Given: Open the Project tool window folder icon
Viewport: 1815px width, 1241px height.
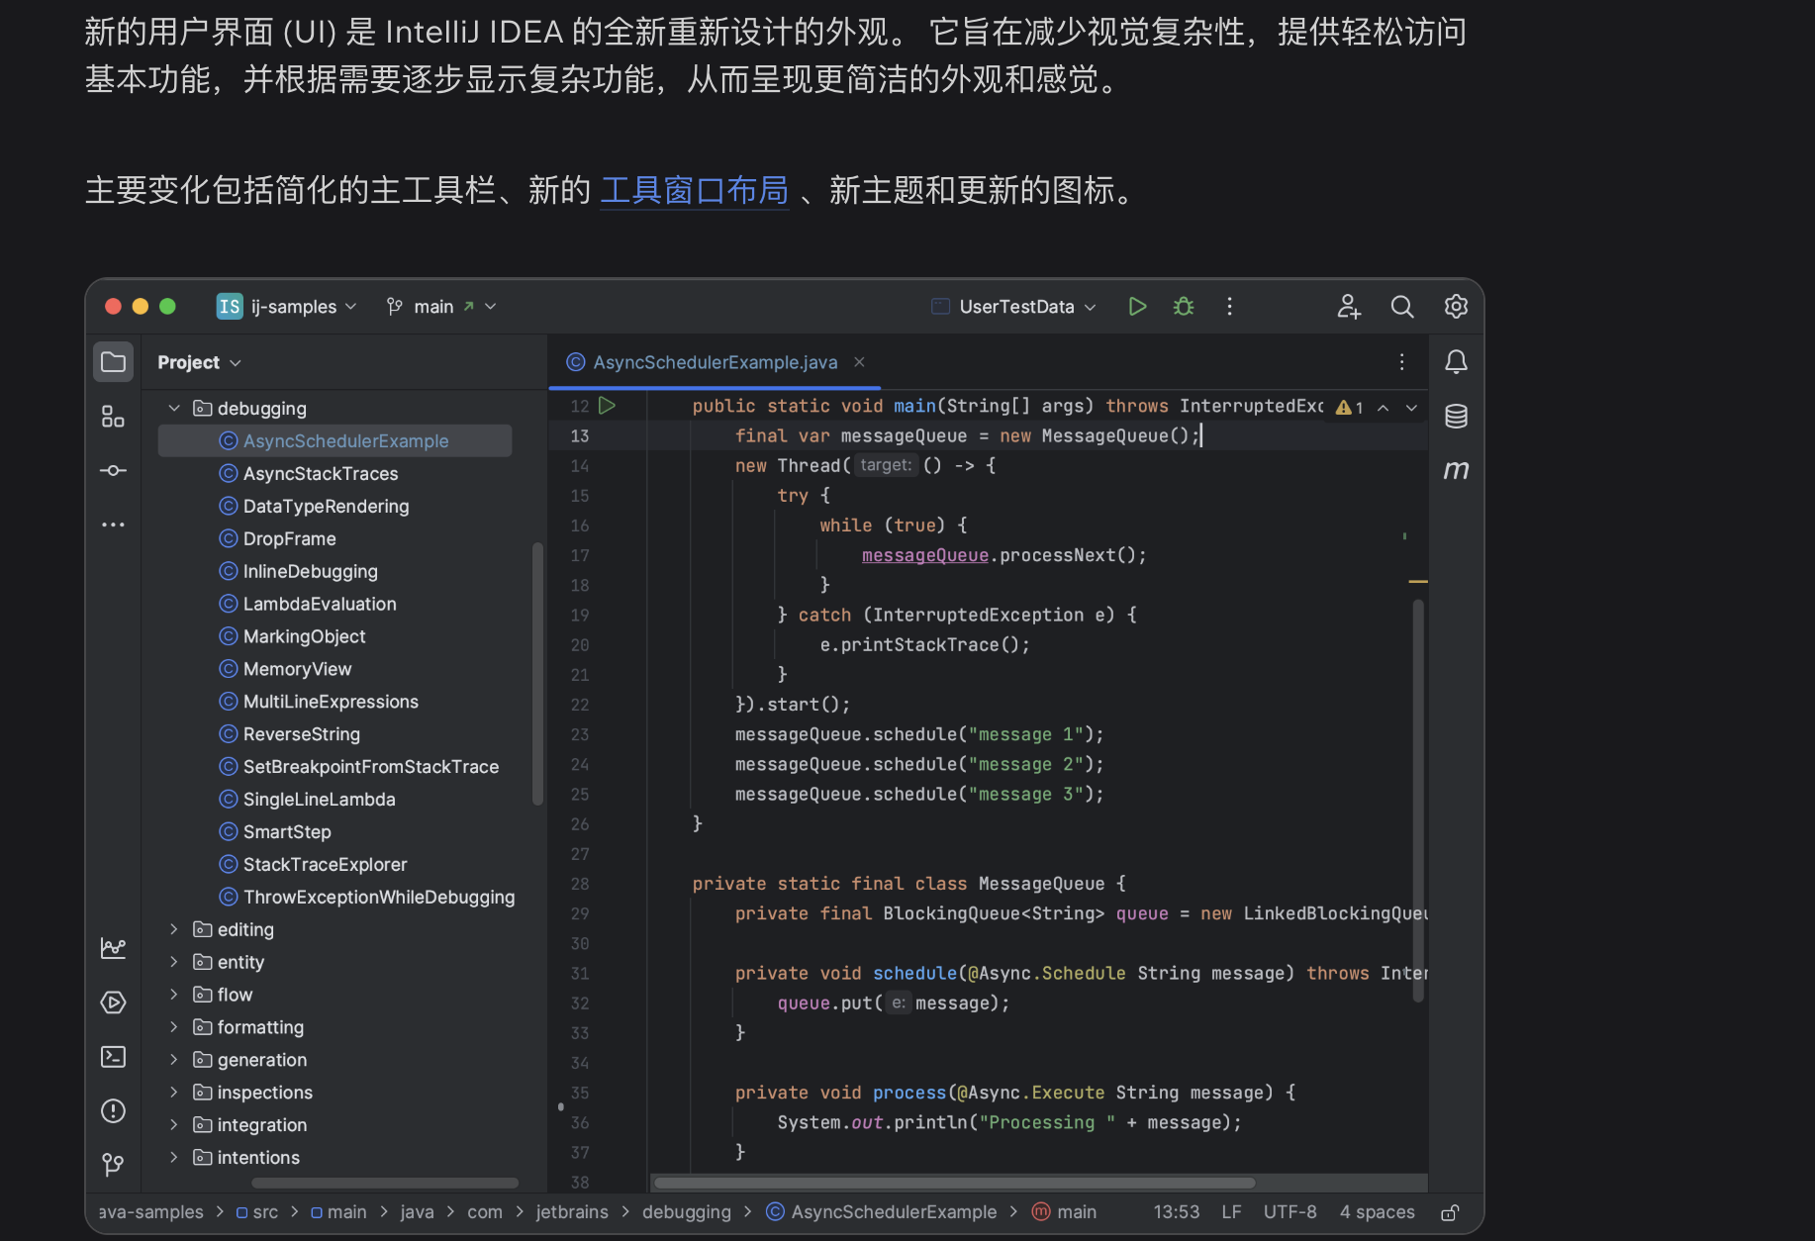Looking at the screenshot, I should point(113,362).
